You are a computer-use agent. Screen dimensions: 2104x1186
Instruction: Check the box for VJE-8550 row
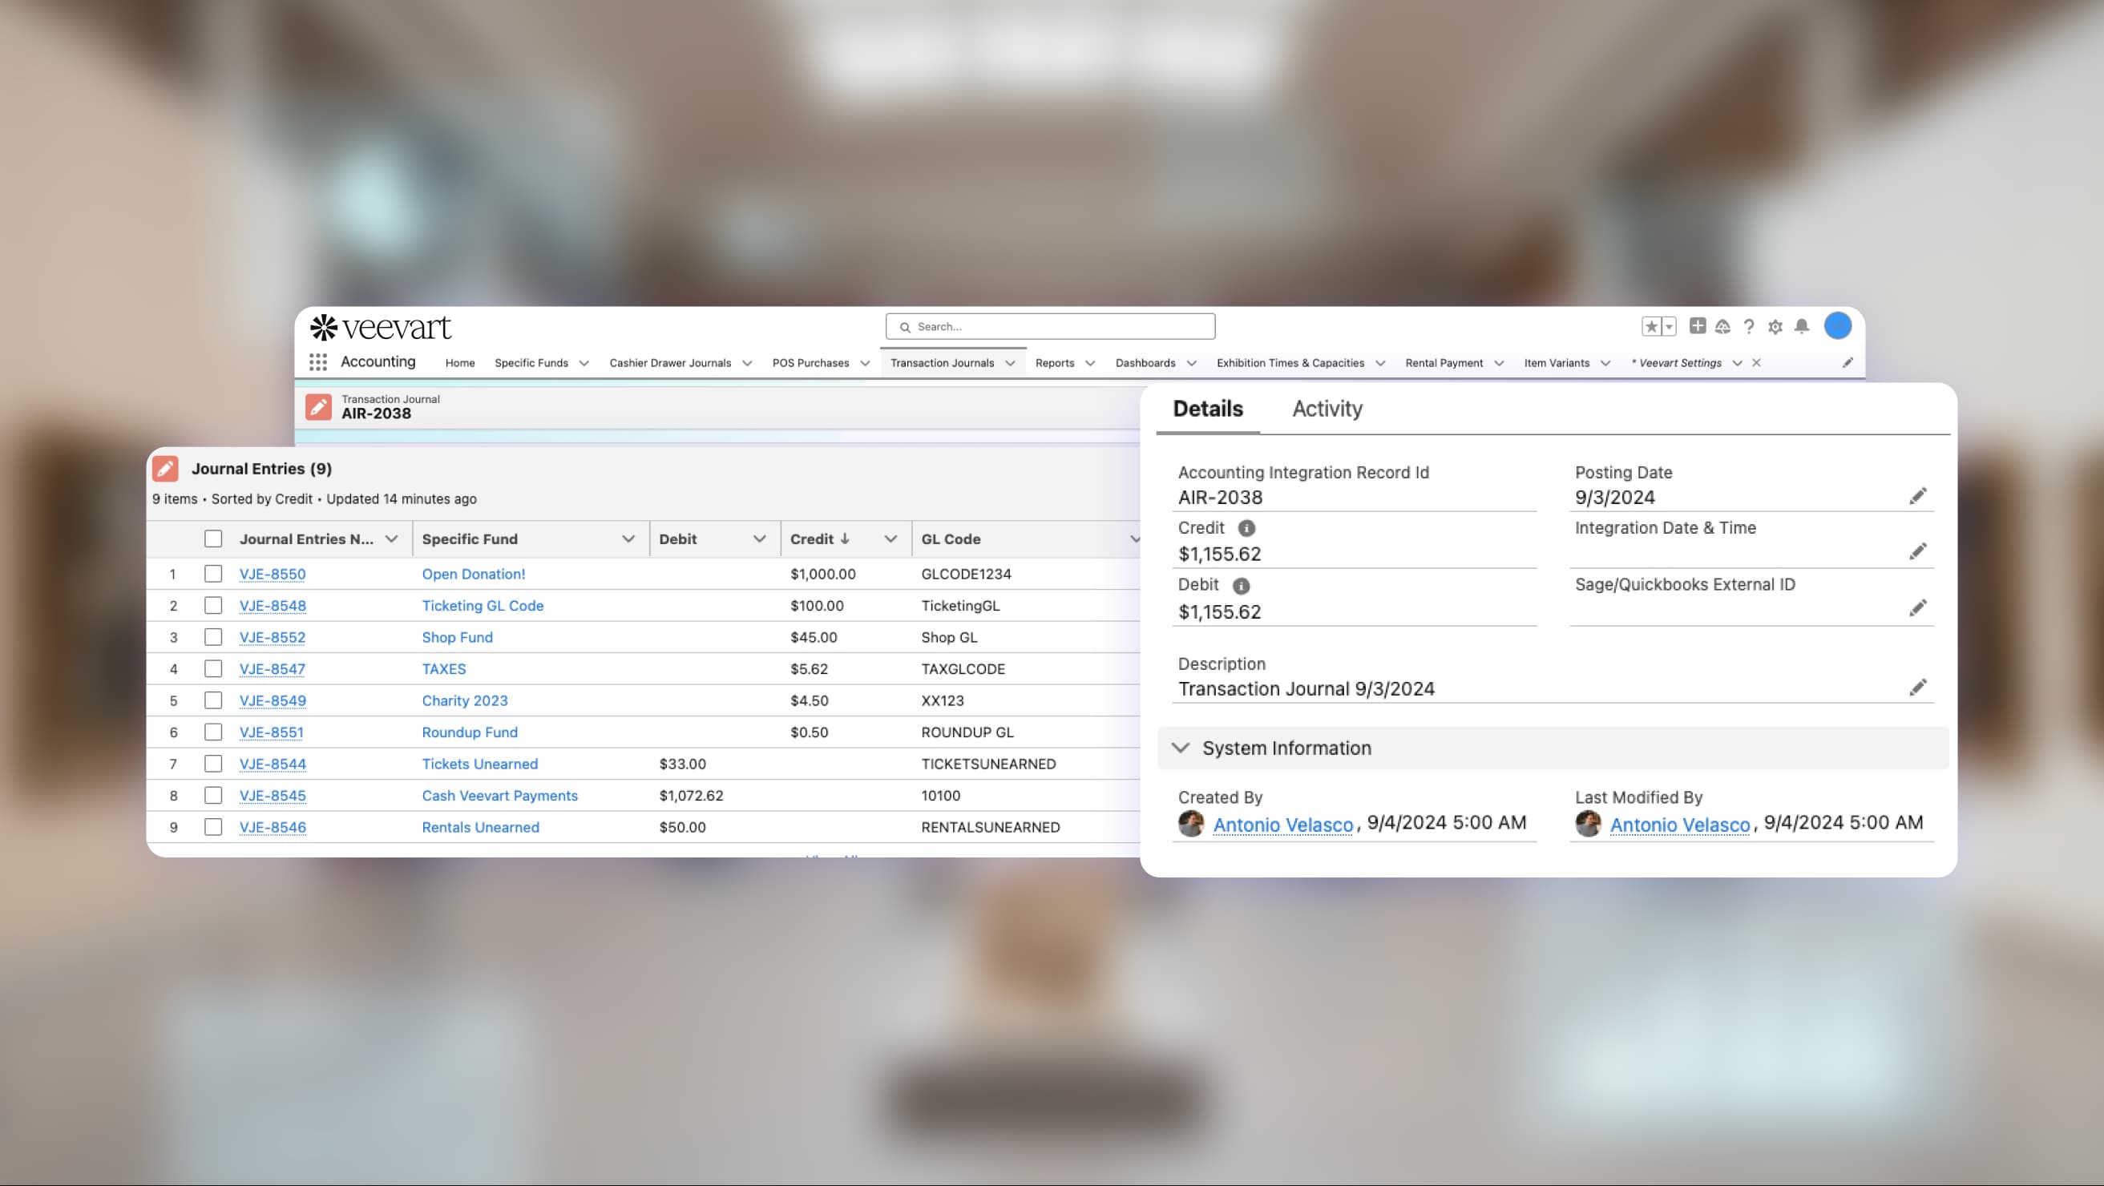pyautogui.click(x=213, y=574)
